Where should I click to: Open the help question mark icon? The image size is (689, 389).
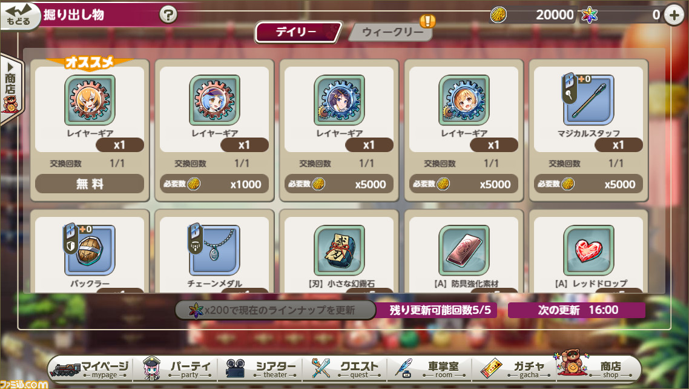click(x=168, y=15)
